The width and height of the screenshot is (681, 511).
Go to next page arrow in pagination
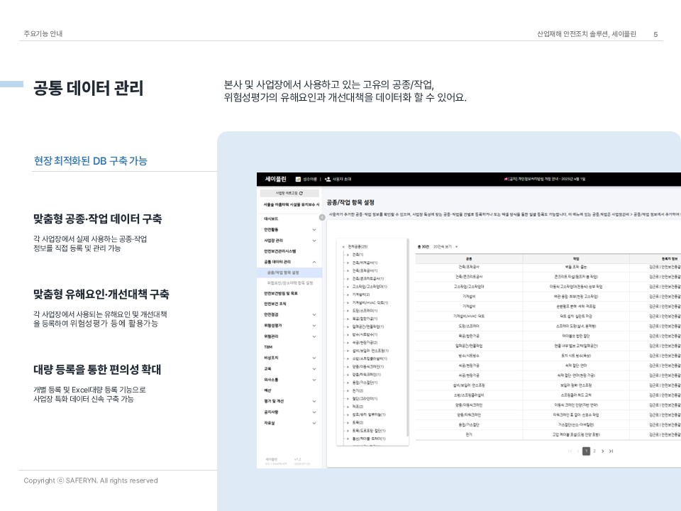pos(602,451)
